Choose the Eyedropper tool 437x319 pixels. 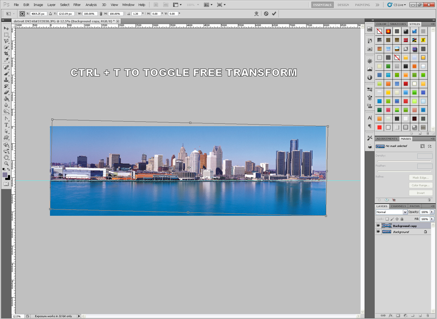(x=6, y=60)
